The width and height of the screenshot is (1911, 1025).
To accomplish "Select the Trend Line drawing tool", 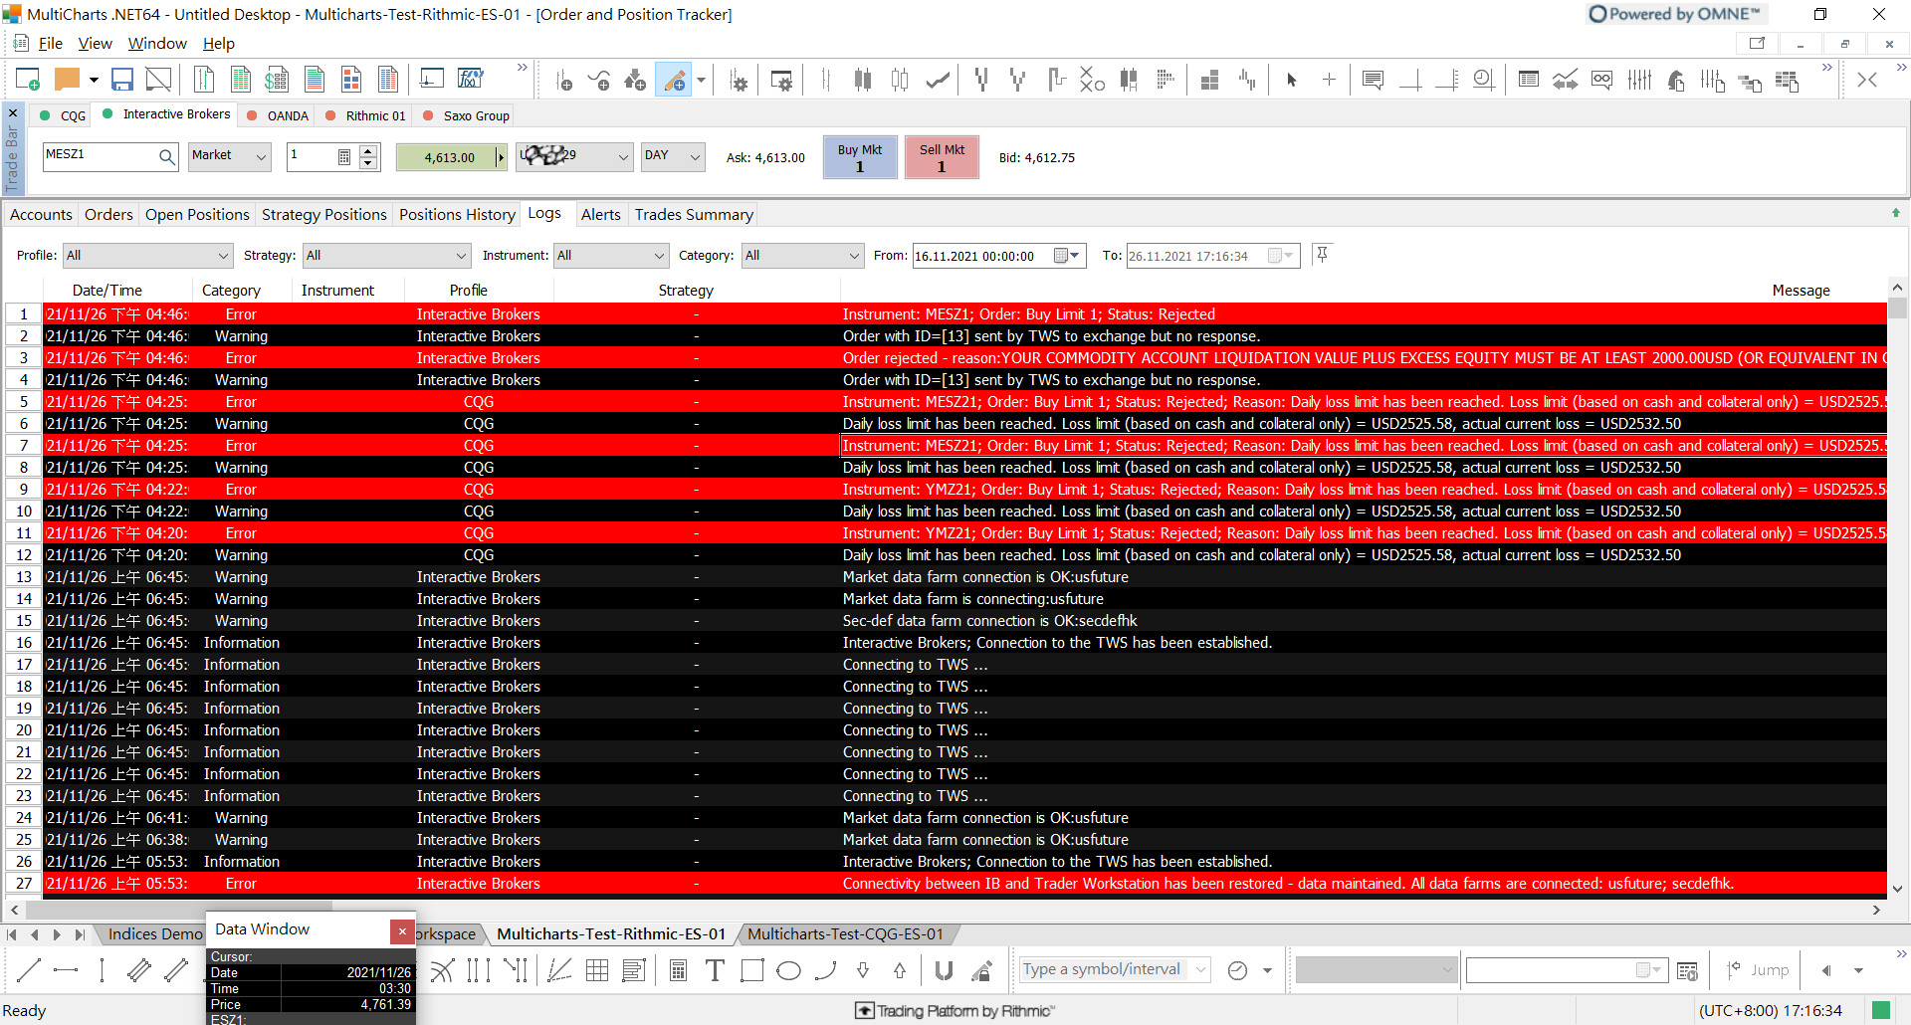I will pyautogui.click(x=29, y=970).
